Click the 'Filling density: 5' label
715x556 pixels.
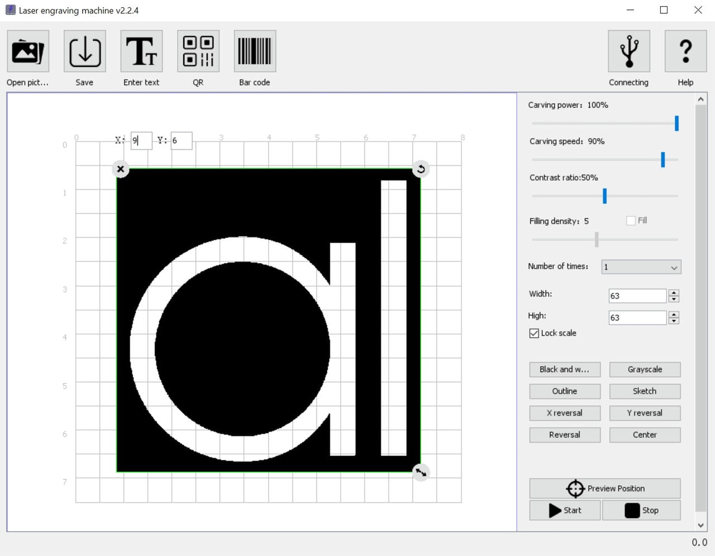pyautogui.click(x=559, y=221)
